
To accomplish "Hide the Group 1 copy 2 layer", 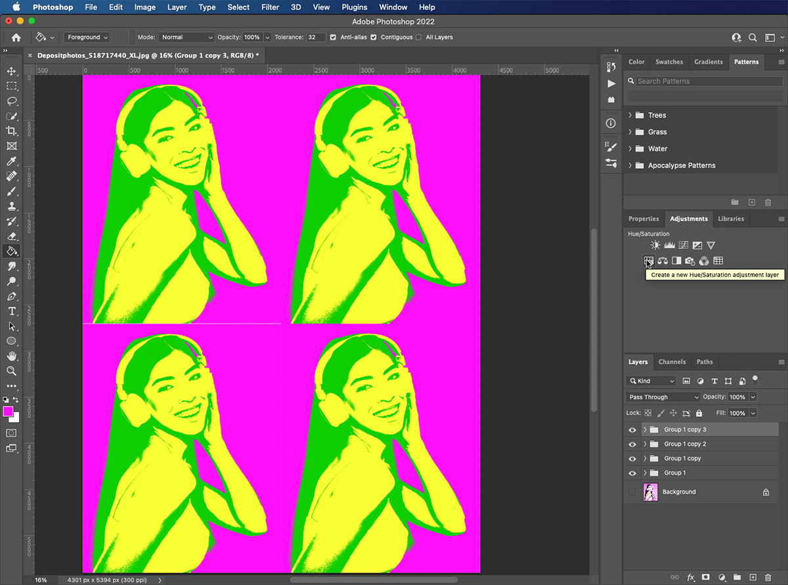I will 632,444.
